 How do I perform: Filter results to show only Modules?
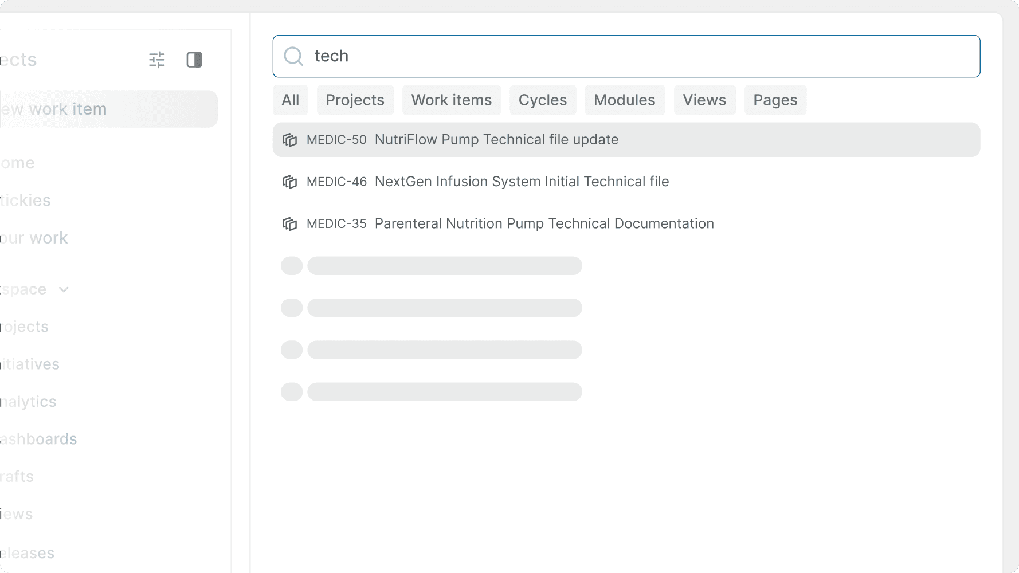(625, 100)
